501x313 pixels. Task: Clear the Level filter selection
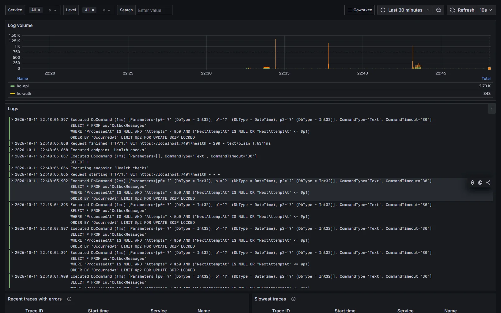(x=104, y=10)
